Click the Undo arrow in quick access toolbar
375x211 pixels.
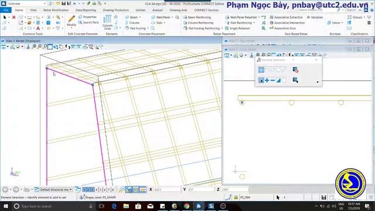tap(74, 4)
